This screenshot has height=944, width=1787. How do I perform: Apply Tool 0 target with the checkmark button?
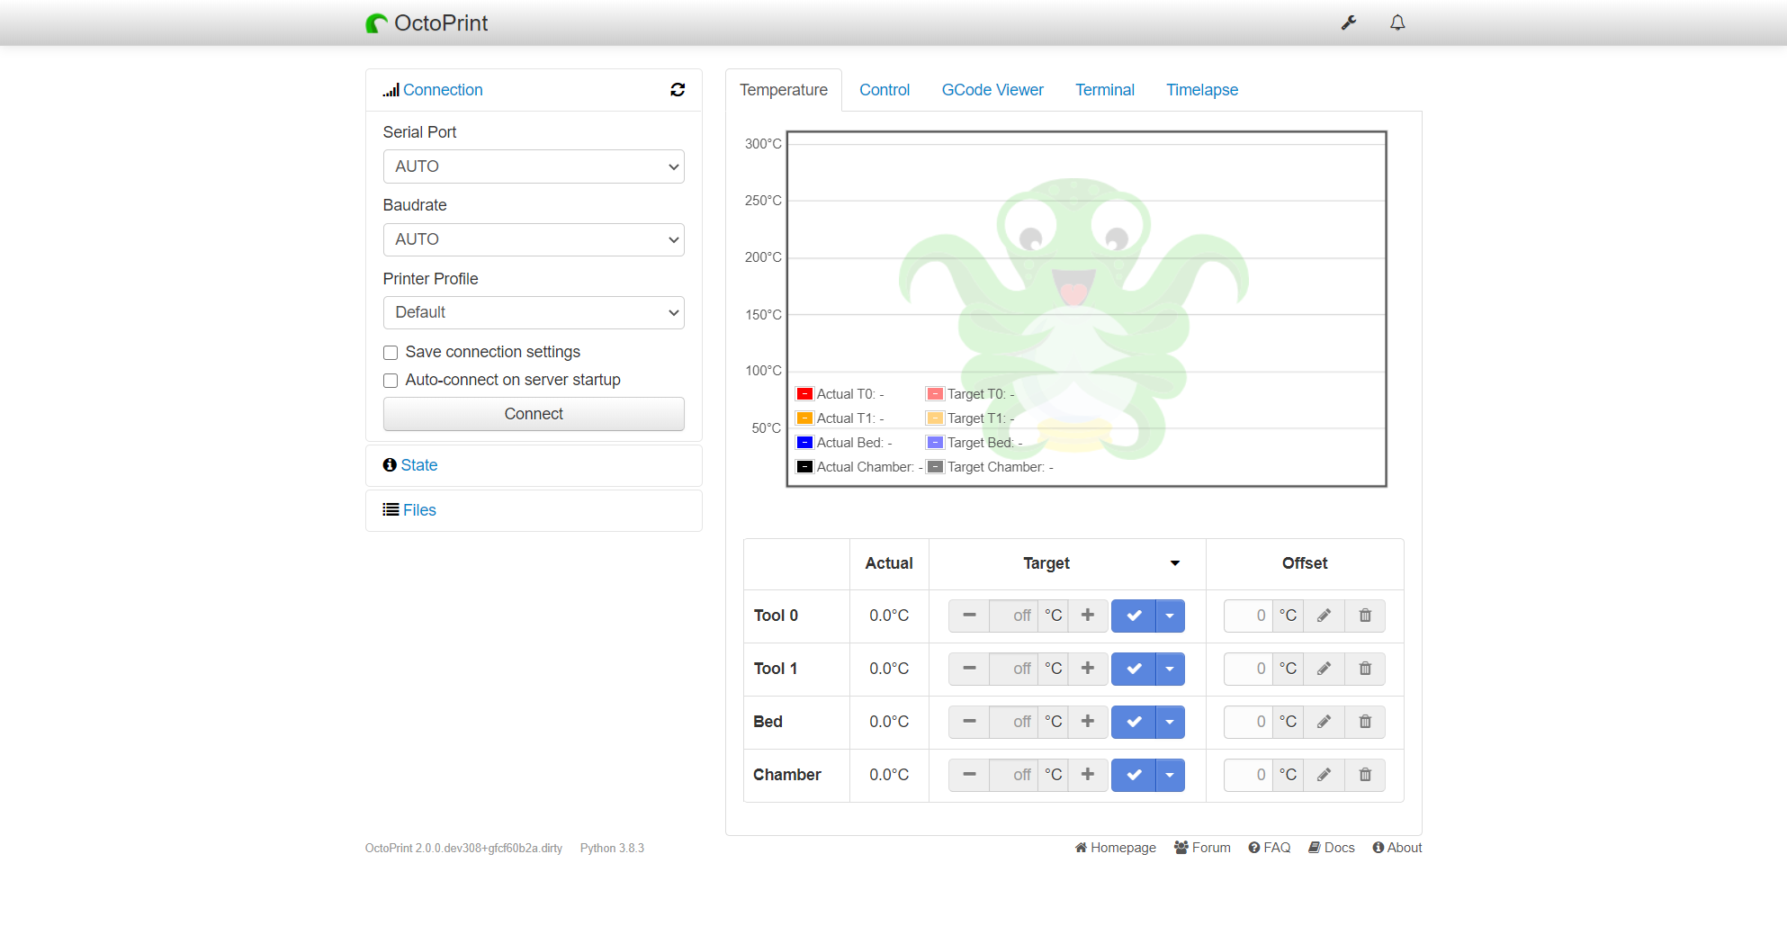[x=1134, y=616]
